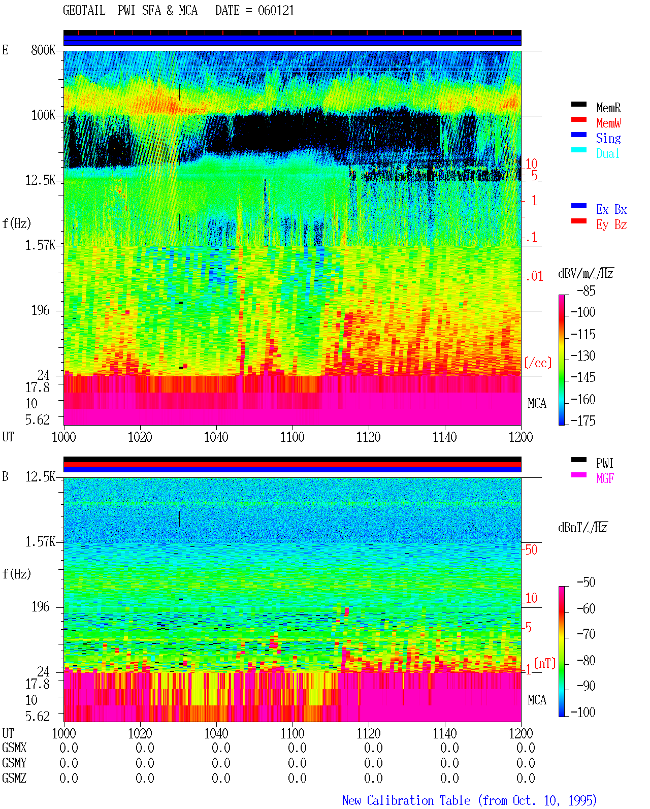Viewport: 650px width, 809px height.
Task: Click the black PWI legend swatch
Action: (x=579, y=460)
